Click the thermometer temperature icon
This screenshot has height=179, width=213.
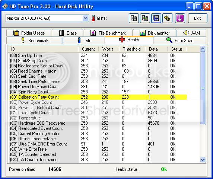pos(93,18)
